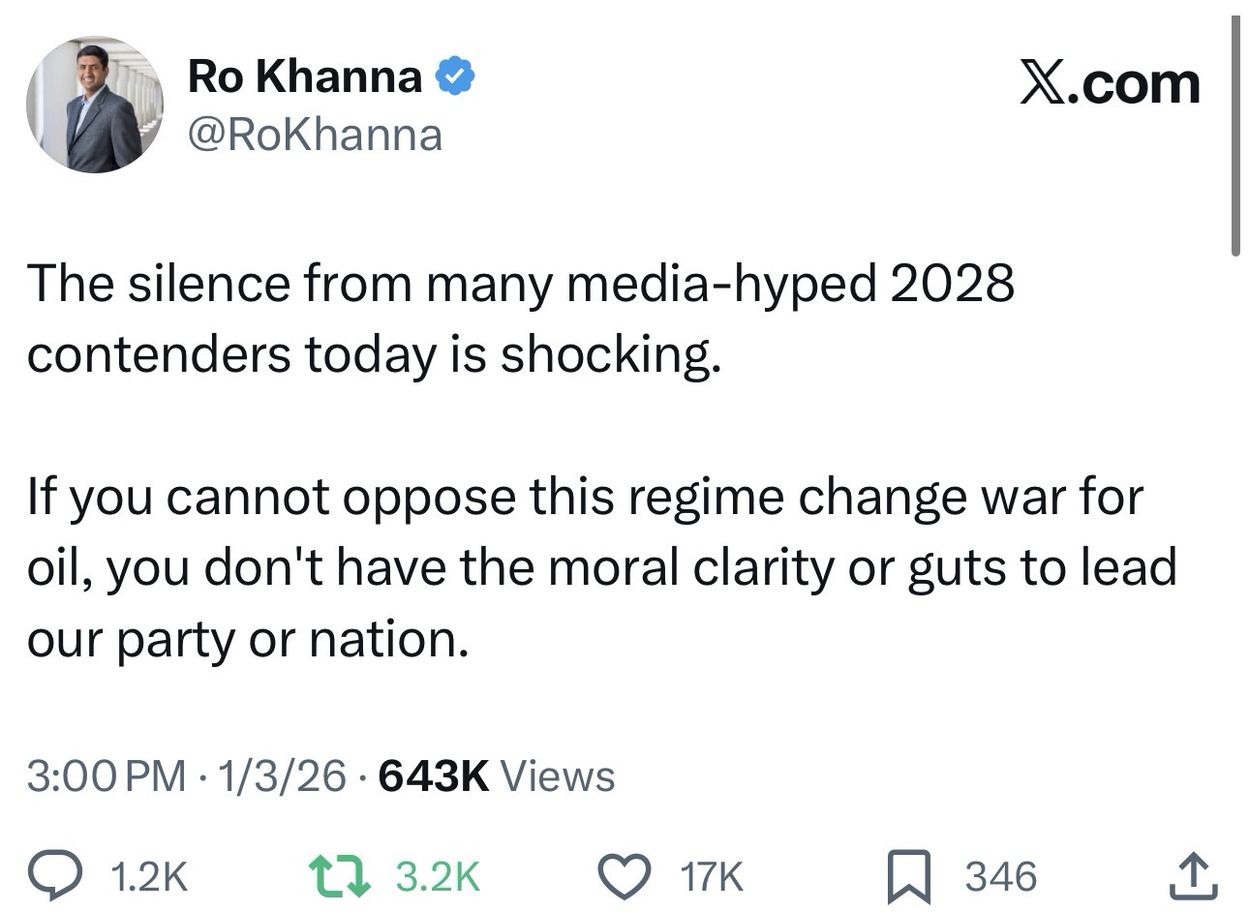
Task: Click the 3.2K reposts count
Action: click(x=439, y=876)
